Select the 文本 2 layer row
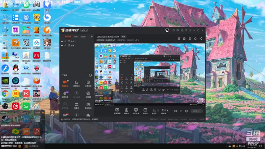This screenshot has height=149, width=265. [77, 41]
